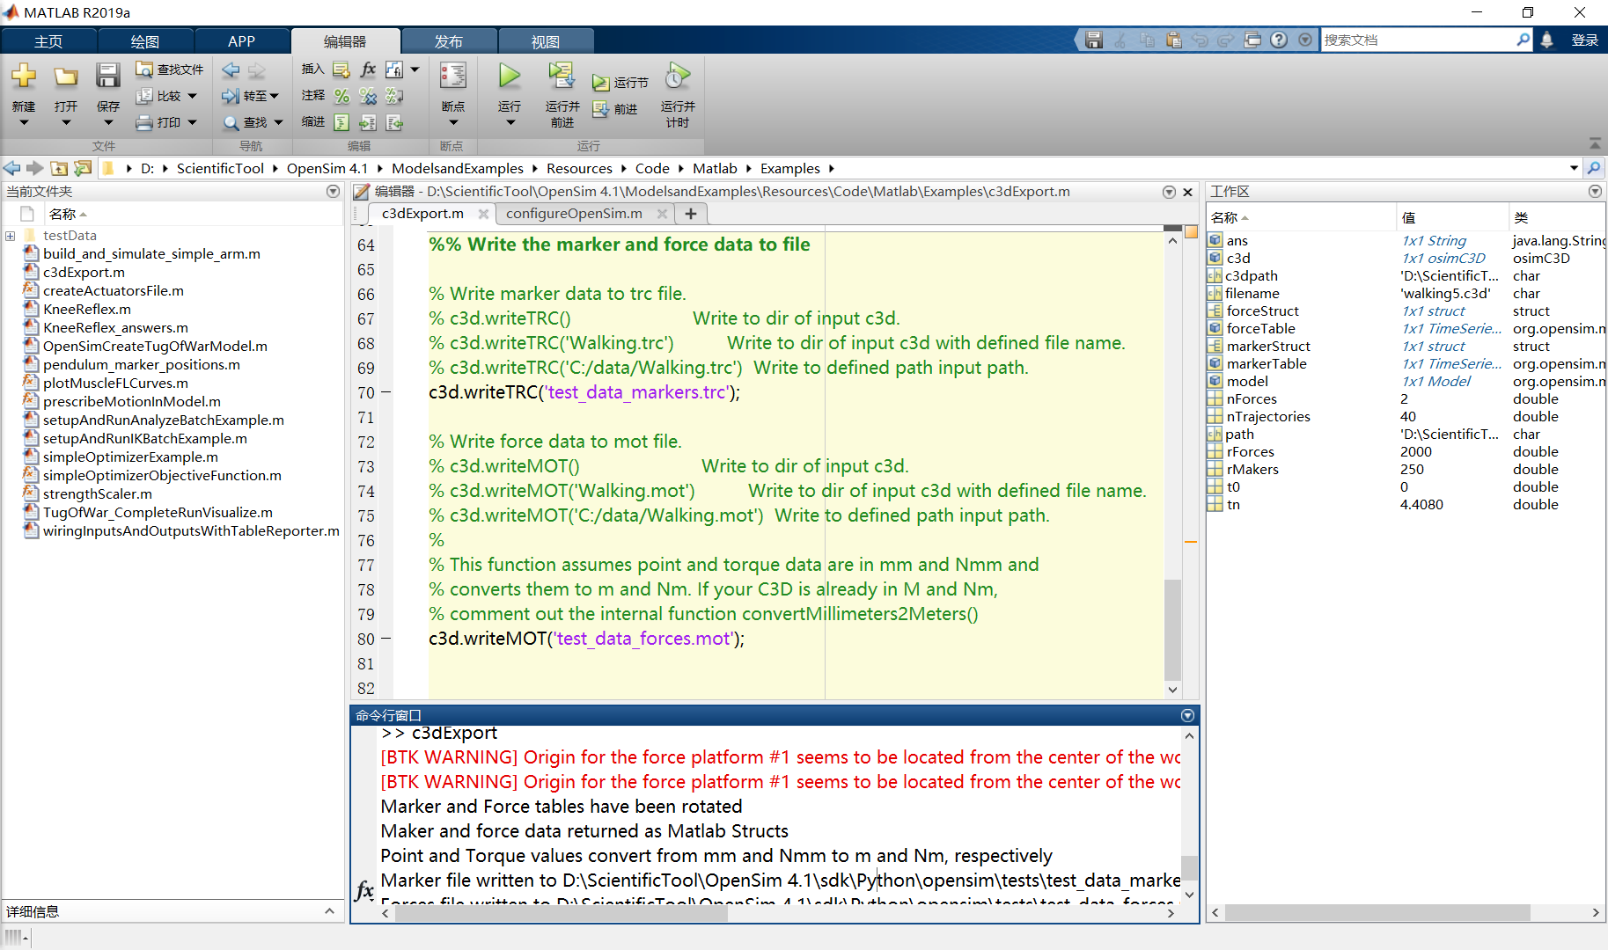Click the New file (新建) icon
The image size is (1608, 950).
click(x=24, y=77)
